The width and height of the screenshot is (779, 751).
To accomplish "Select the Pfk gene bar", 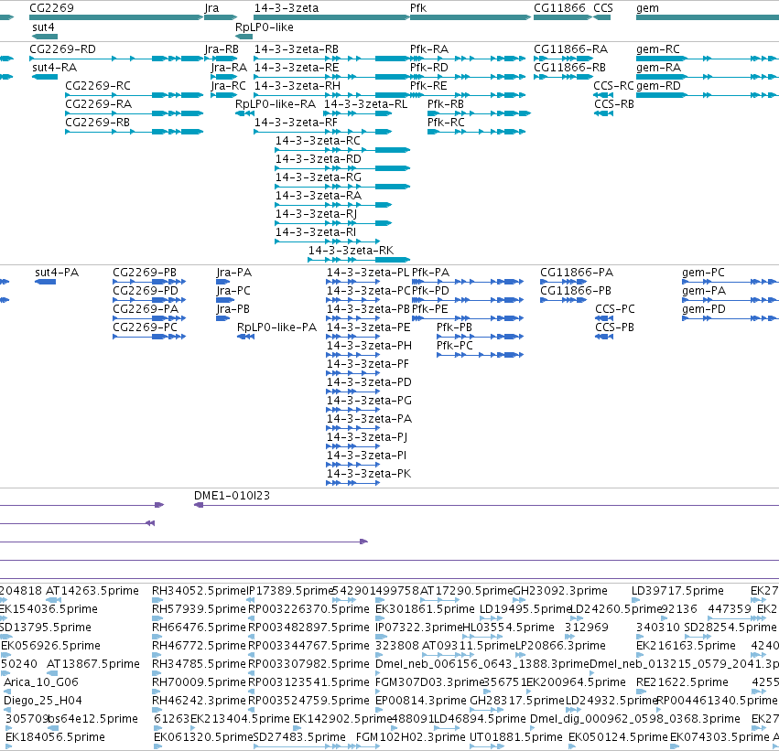I will [x=471, y=17].
